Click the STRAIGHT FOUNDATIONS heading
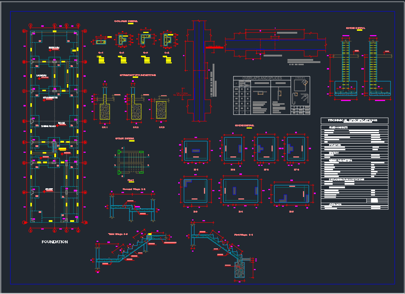The height and width of the screenshot is (294, 405). click(x=138, y=75)
